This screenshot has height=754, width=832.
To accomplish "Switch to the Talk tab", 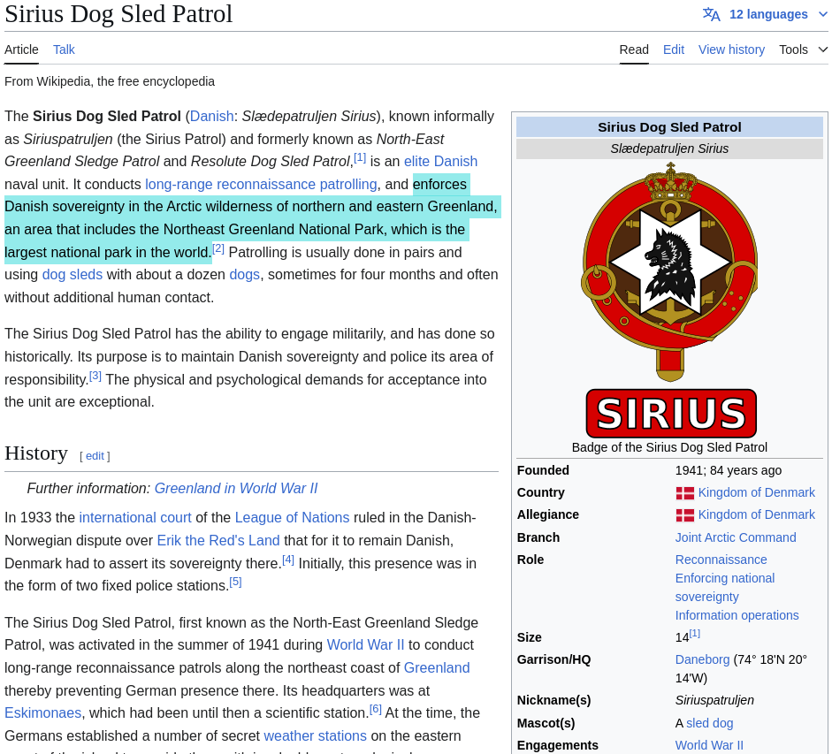I will click(64, 50).
